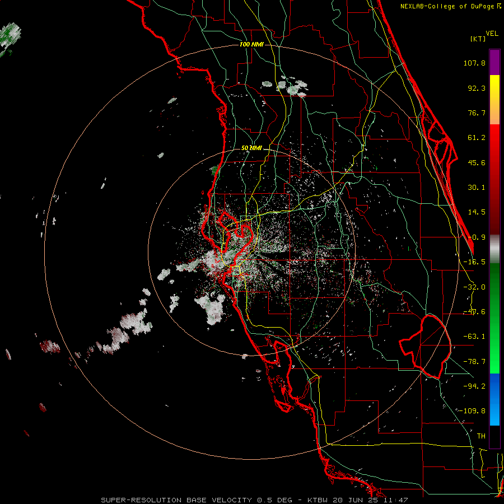504x504 pixels.
Task: Click the -63.1 velocity scale value
Action: tap(474, 337)
